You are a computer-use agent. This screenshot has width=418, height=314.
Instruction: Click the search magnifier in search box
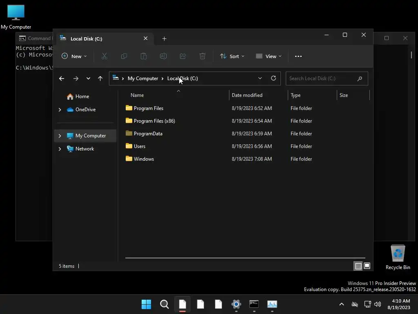360,78
